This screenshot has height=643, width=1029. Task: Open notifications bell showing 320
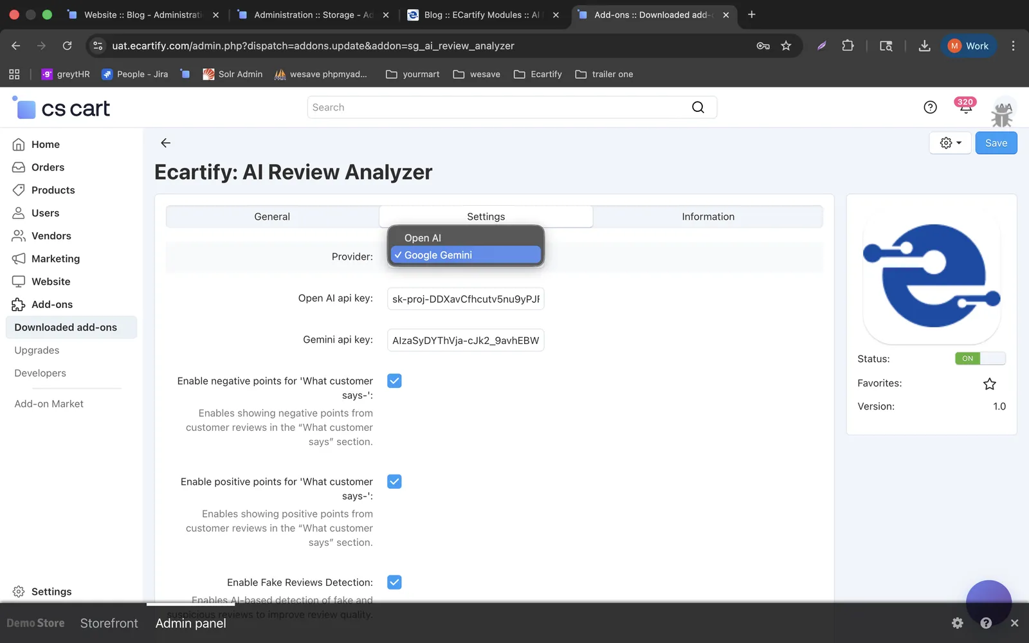click(x=965, y=106)
